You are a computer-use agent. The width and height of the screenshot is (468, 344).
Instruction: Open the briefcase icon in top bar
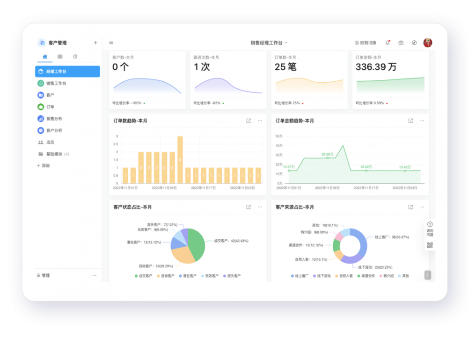click(x=401, y=43)
